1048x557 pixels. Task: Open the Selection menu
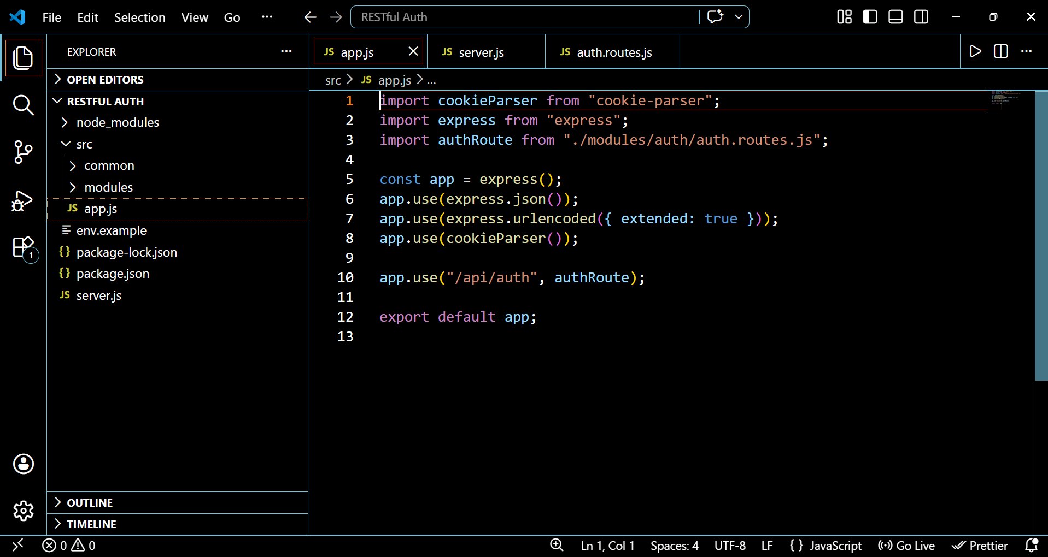coord(139,17)
